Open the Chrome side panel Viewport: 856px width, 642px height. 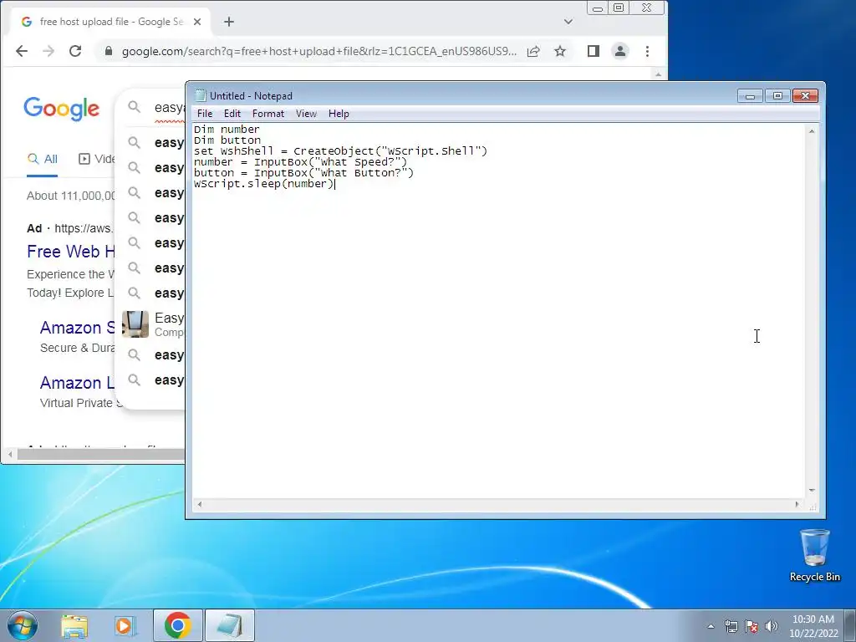coord(594,51)
